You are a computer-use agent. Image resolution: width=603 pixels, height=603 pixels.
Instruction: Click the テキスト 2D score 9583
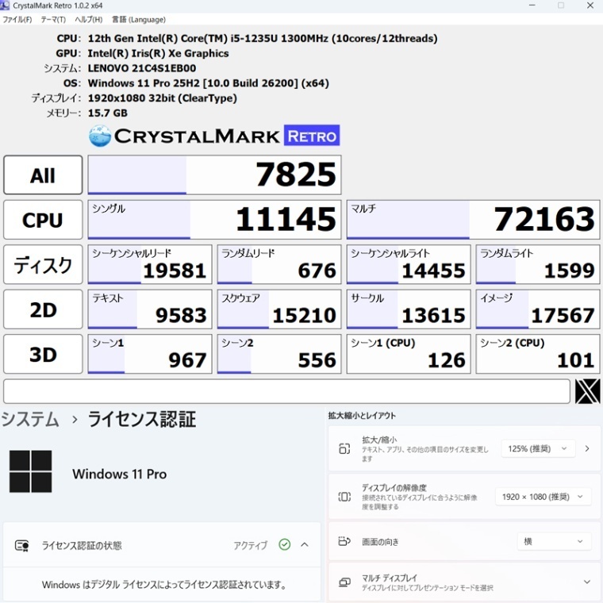(x=150, y=309)
